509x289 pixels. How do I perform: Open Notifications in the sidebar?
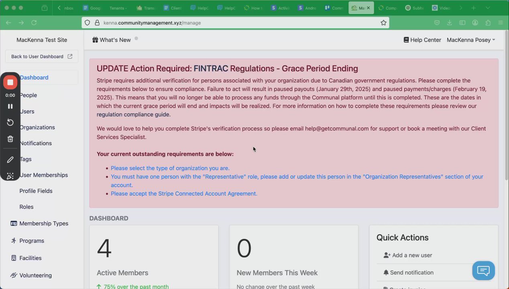35,143
